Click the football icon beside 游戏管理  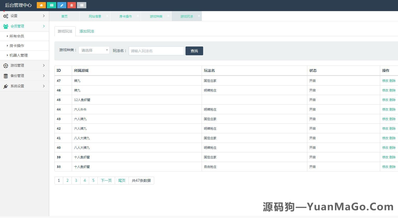[x=6, y=65]
